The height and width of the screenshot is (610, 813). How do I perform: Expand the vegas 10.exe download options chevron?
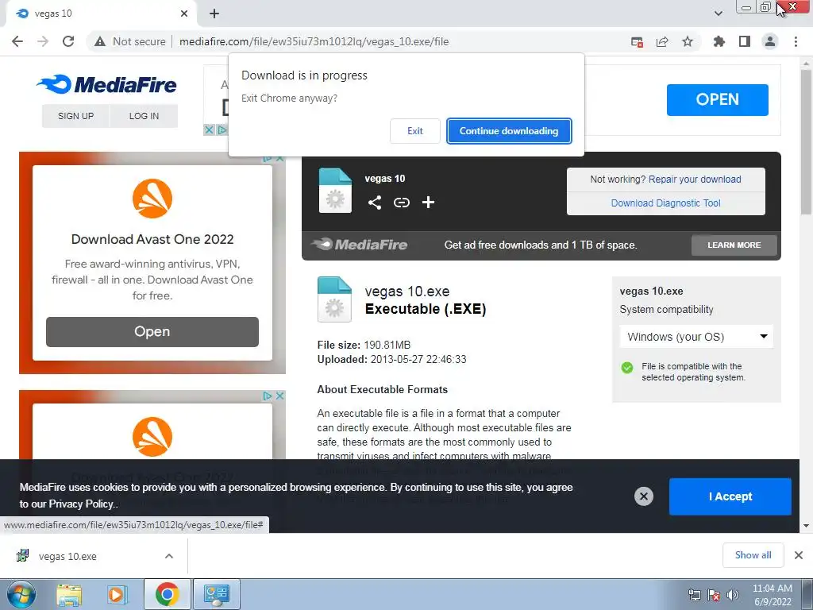(x=169, y=556)
